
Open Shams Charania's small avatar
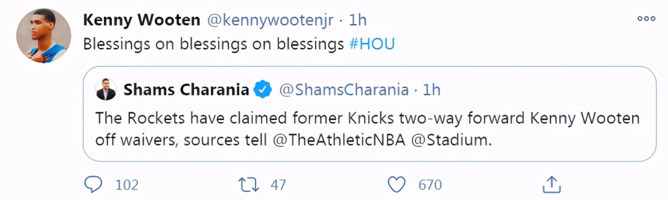pyautogui.click(x=106, y=90)
